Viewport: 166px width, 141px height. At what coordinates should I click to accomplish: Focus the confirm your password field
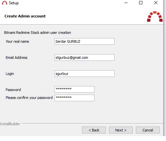[x=74, y=98]
